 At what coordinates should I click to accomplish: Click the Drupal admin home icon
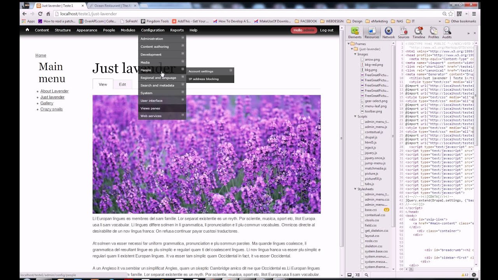pos(27,30)
